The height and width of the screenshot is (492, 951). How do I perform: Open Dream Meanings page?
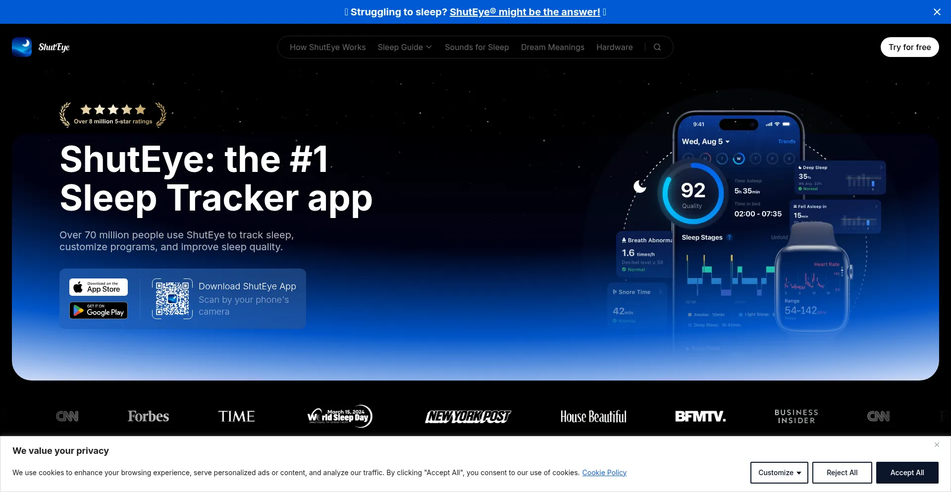(553, 47)
